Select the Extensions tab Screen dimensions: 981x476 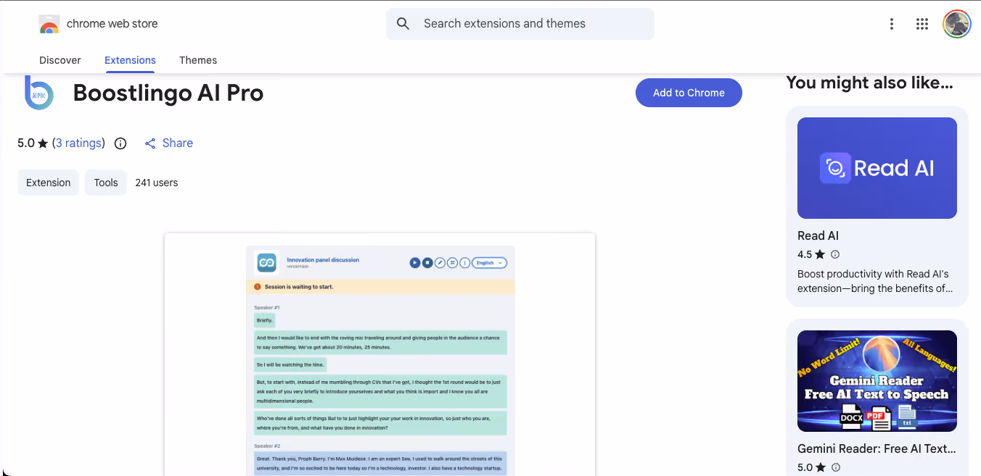click(130, 60)
